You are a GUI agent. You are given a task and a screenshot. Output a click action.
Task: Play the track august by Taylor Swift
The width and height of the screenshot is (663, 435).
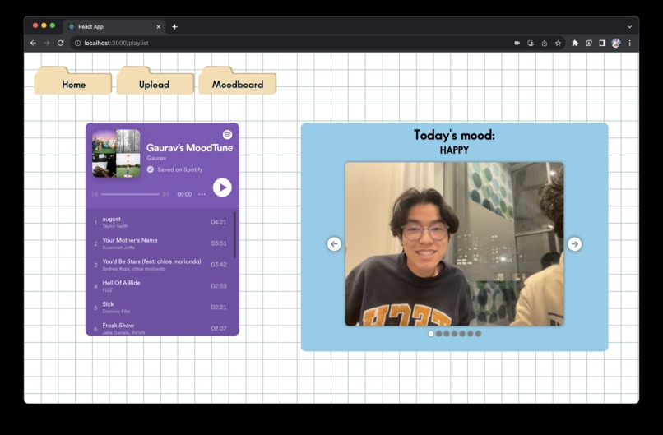[160, 222]
